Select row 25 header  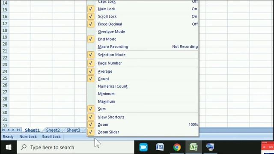(x=5, y=78)
